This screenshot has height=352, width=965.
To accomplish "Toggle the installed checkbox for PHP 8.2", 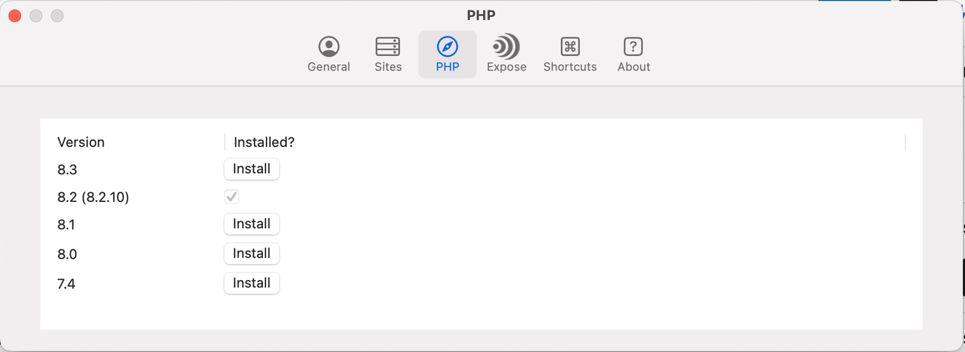I will [x=232, y=196].
